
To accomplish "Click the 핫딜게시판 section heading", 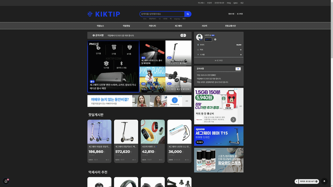I will 96,115.
